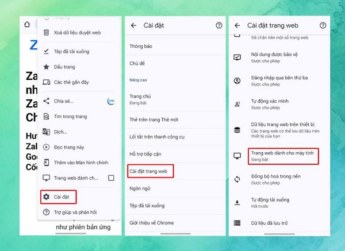345x251 pixels.
Task: Click help icon beside Trợ giúp và phản hồi
Action: tap(46, 212)
